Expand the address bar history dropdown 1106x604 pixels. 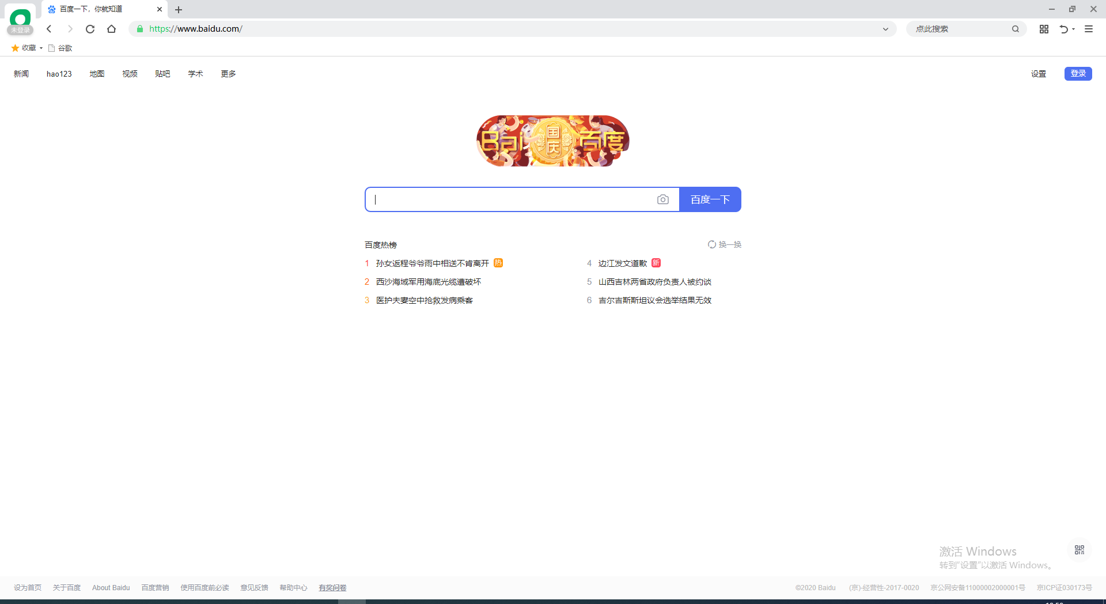point(885,29)
